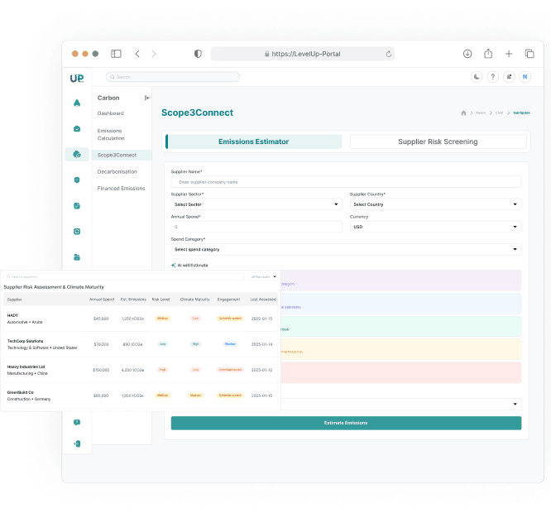Image resolution: width=551 pixels, height=513 pixels.
Task: Open the Select Sector dropdown
Action: click(x=256, y=204)
